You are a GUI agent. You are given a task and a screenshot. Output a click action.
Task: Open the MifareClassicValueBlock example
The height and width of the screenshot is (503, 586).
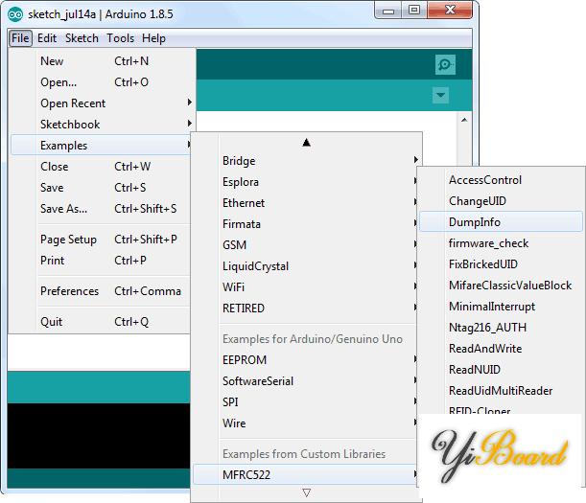pos(501,286)
